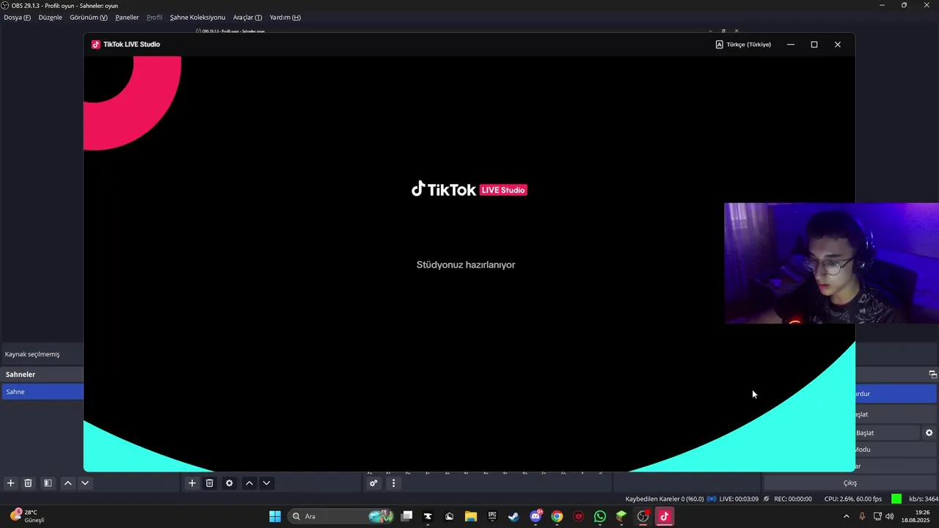This screenshot has height=528, width=939.
Task: Click "CPU: 2.6%, 60.00 fps" status text
Action: click(x=853, y=499)
